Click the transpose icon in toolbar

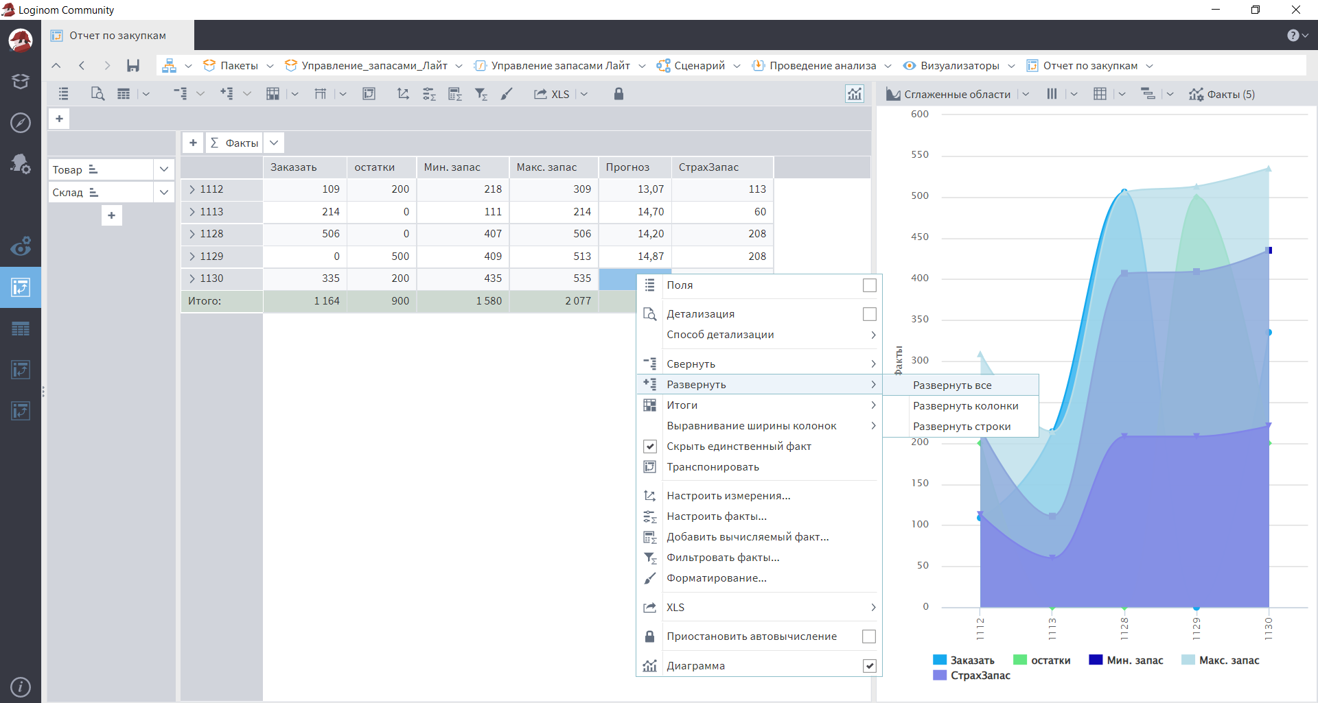pyautogui.click(x=369, y=94)
